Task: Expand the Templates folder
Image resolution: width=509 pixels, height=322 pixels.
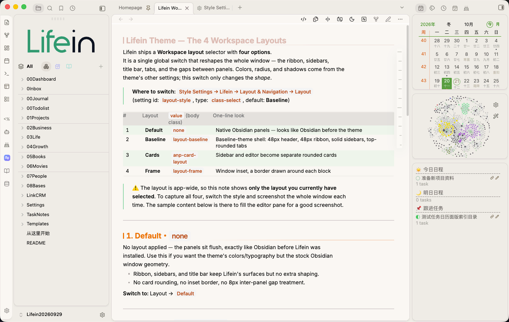Action: (22, 224)
